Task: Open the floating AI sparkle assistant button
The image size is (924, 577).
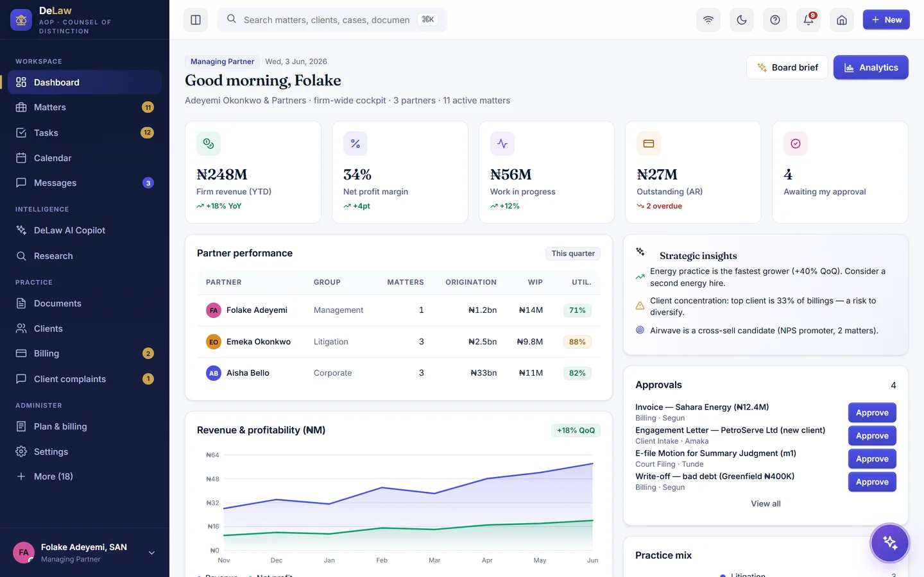Action: point(890,543)
